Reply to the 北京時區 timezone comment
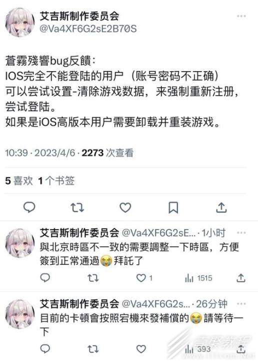 pyautogui.click(x=45, y=278)
